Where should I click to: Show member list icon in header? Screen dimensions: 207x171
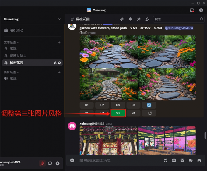tap(147, 19)
